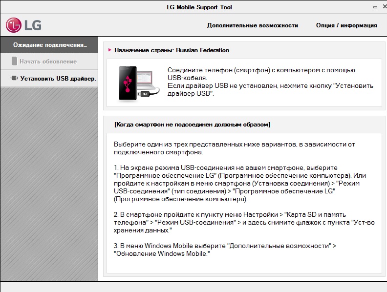387x292 pixels.
Task: Open the Дополнительные возможности menu
Action: [253, 25]
